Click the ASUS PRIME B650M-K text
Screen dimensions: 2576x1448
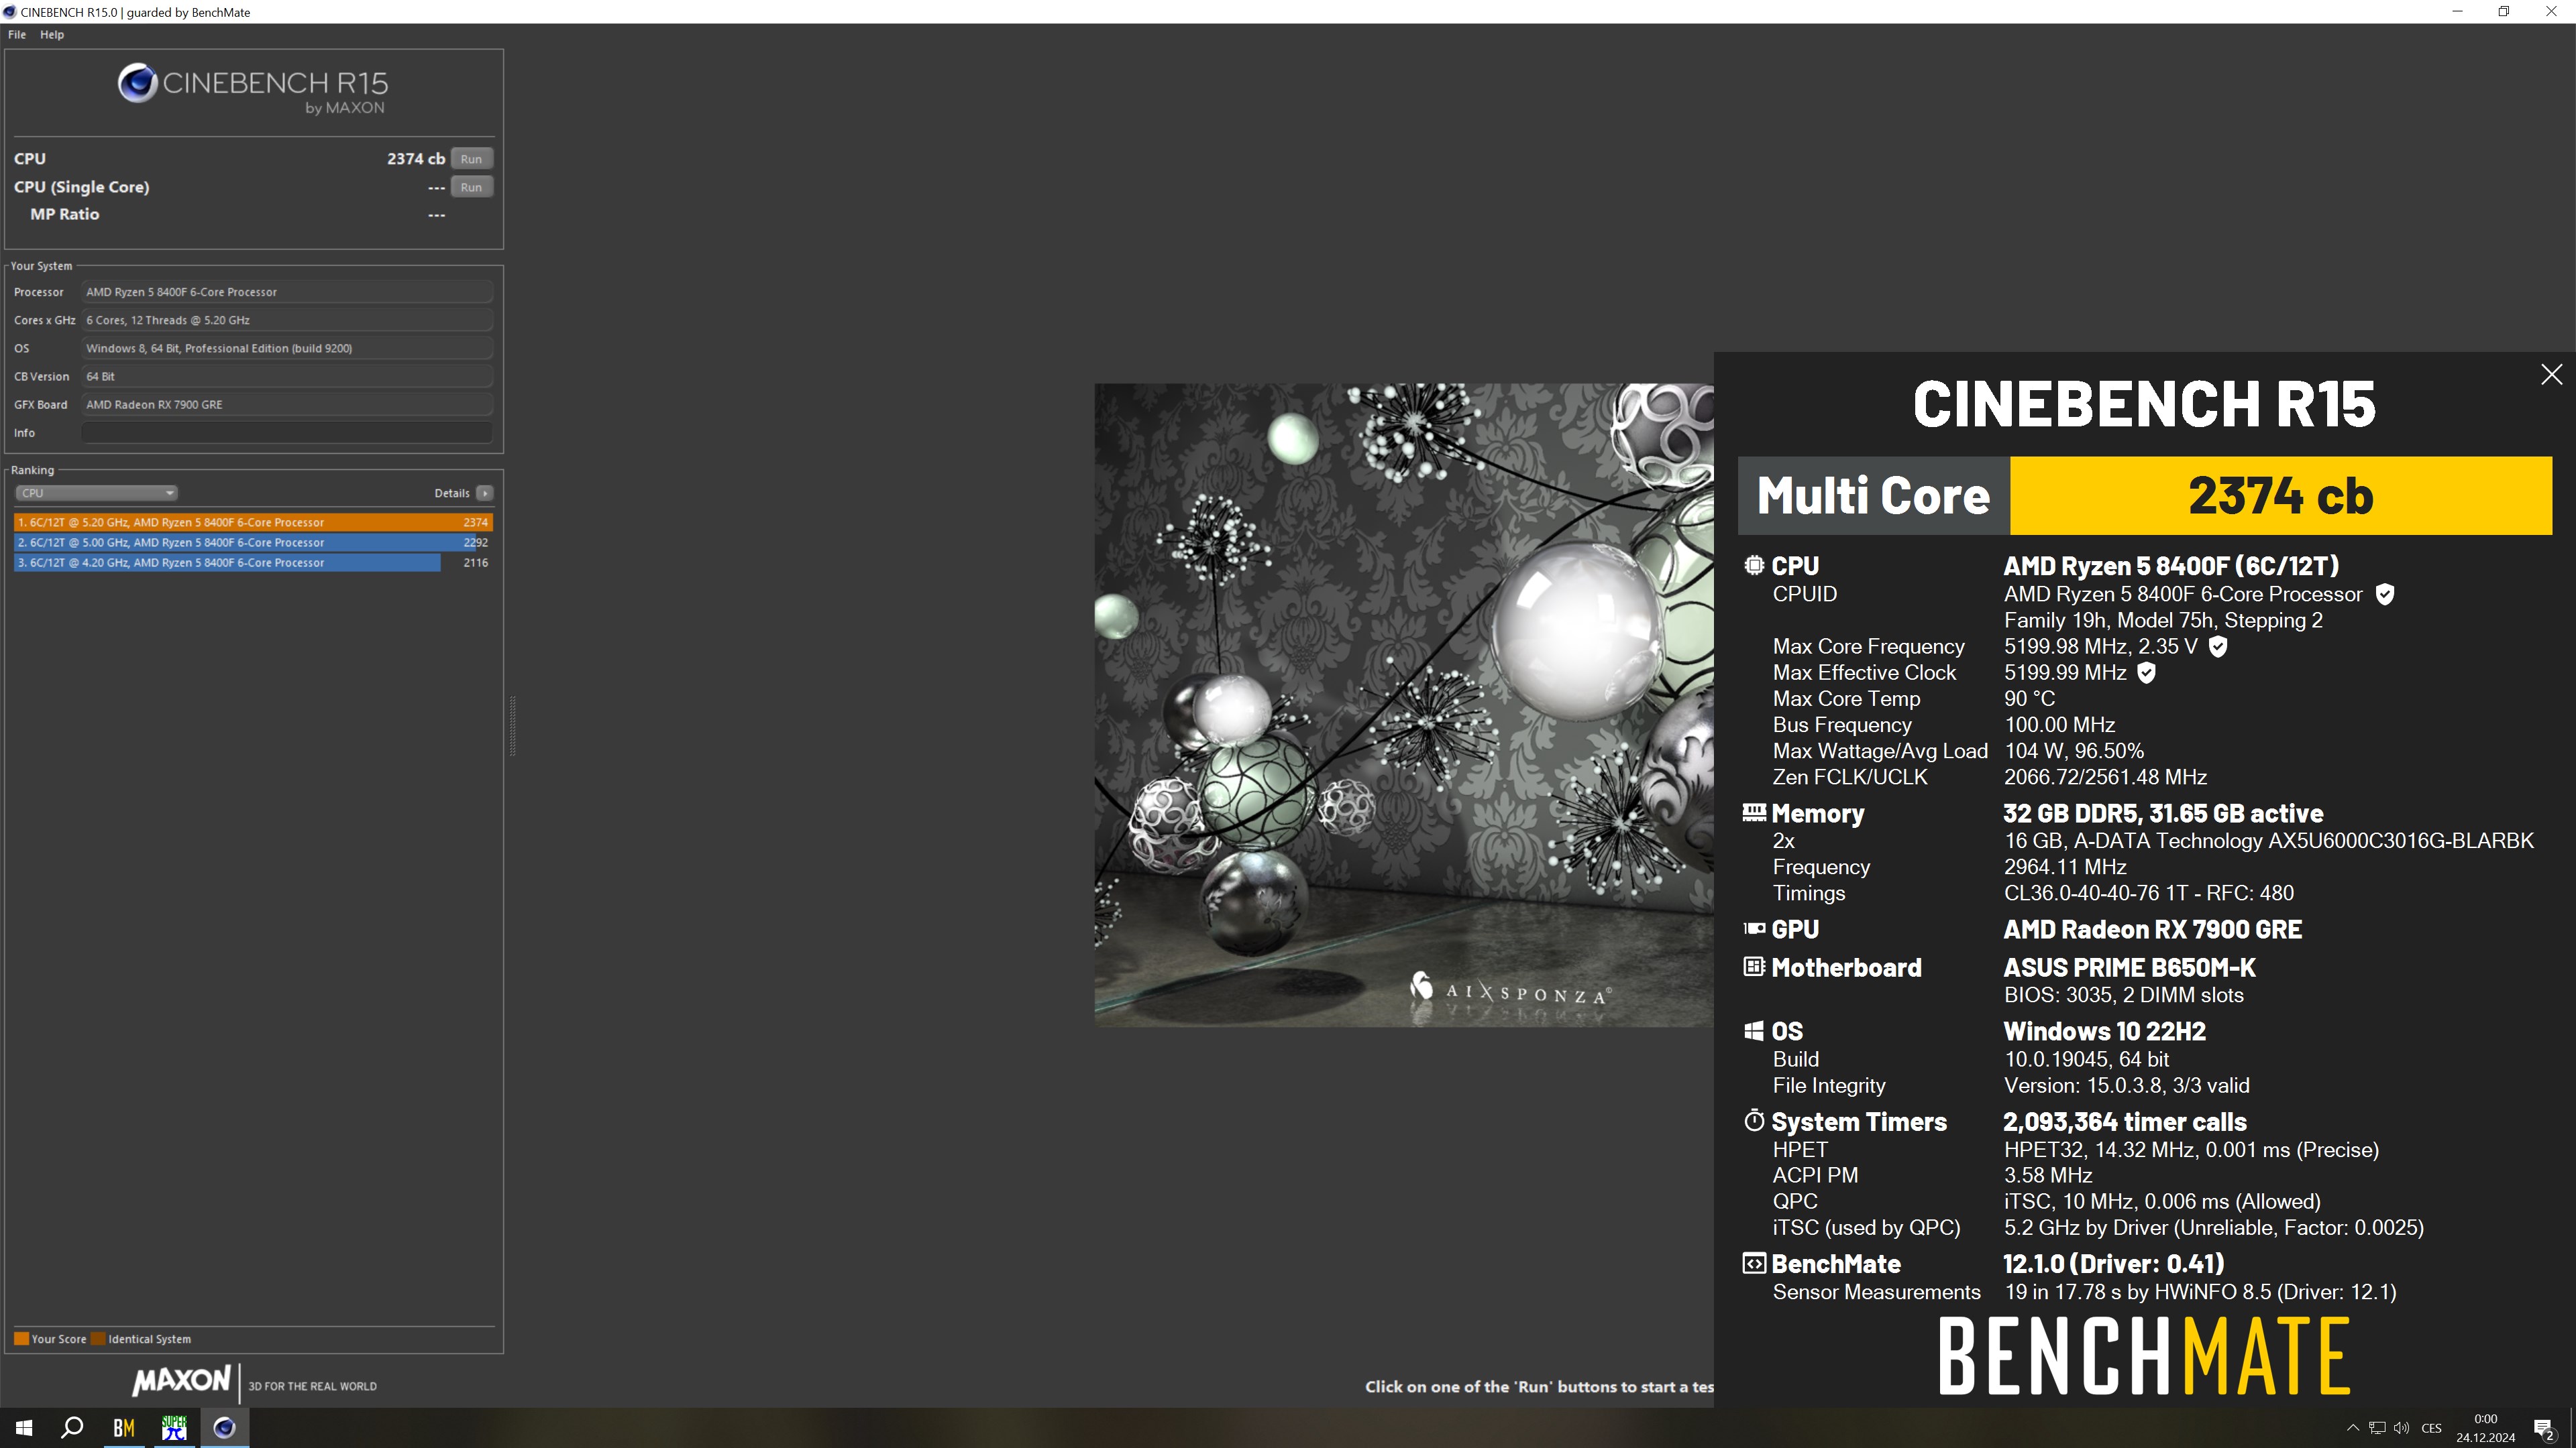coord(2129,967)
